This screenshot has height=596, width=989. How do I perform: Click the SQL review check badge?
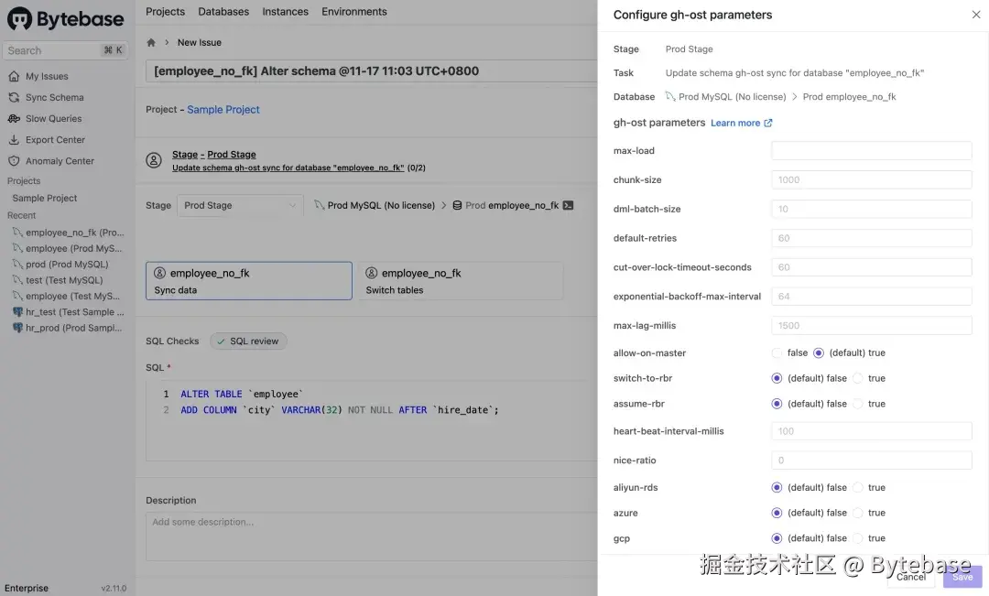(x=248, y=341)
